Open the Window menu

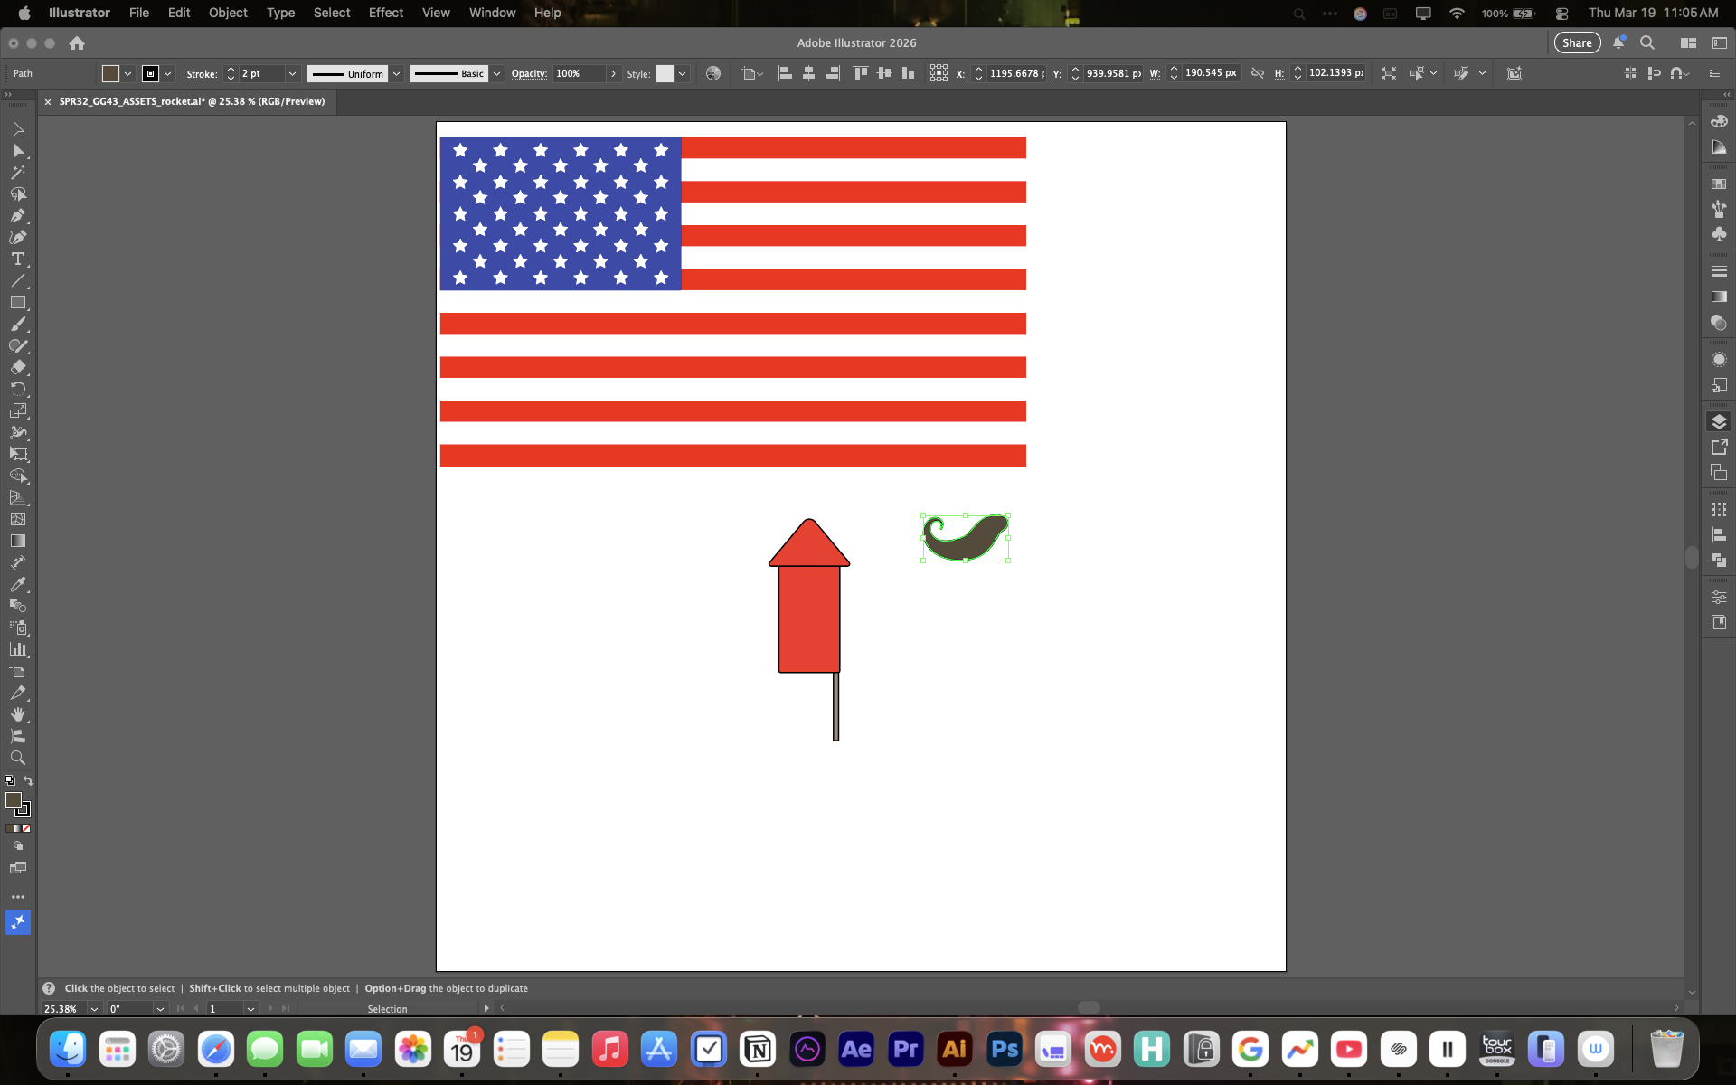(492, 13)
